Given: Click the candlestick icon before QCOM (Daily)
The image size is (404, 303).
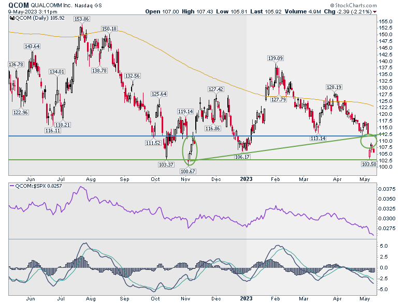Looking at the screenshot, I should coord(12,18).
